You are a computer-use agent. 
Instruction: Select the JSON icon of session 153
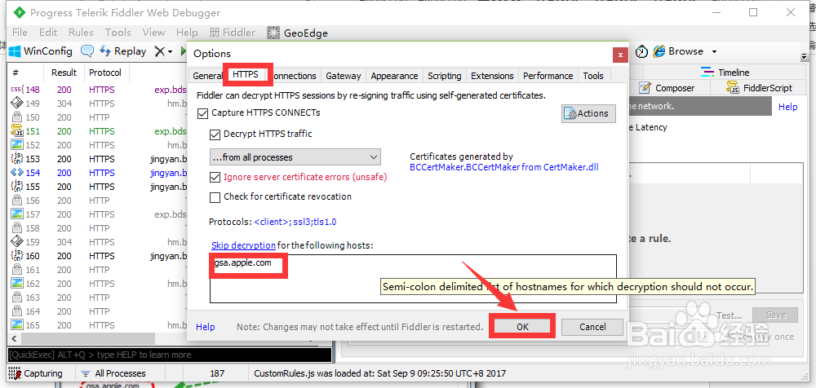(x=16, y=159)
